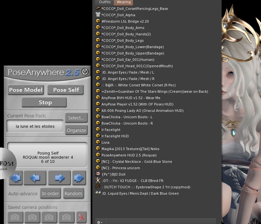Image resolution: width=261 pixels, height=224 pixels.
Task: Select [NC] - Crystal Necklace - Gold-Blue Stone
Action: [137, 162]
